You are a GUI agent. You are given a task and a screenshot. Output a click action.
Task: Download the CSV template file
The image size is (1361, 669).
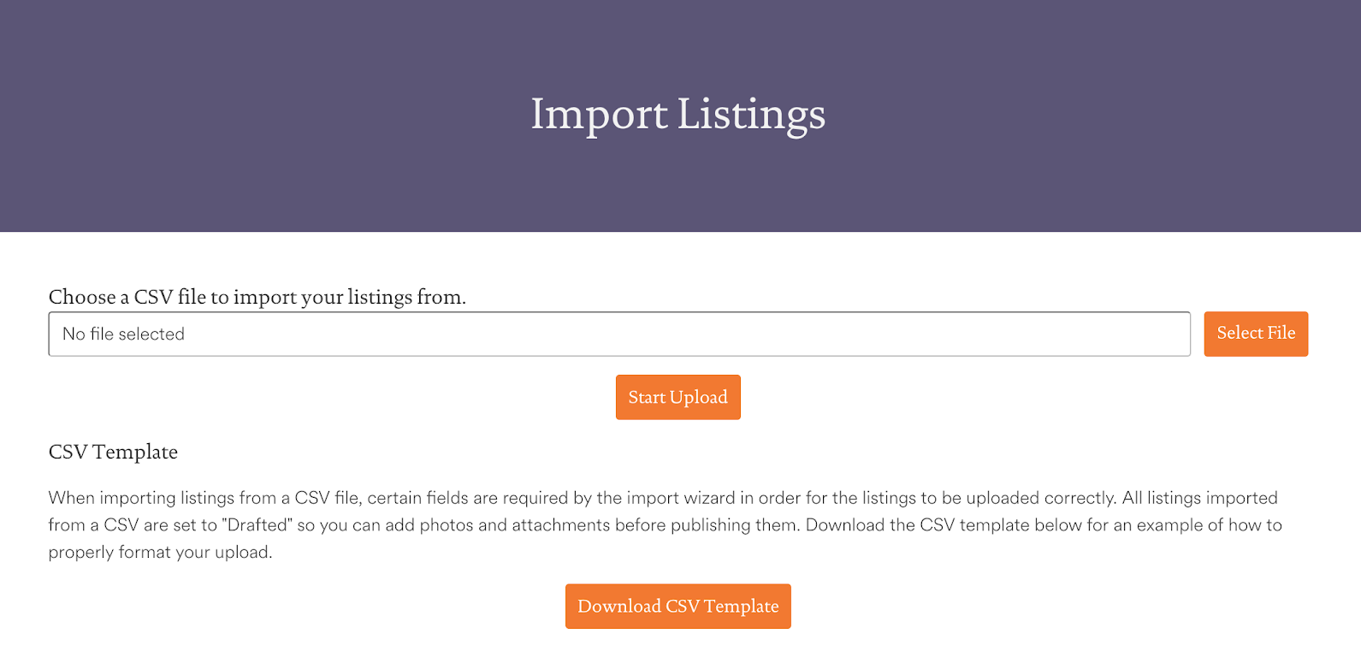(678, 607)
